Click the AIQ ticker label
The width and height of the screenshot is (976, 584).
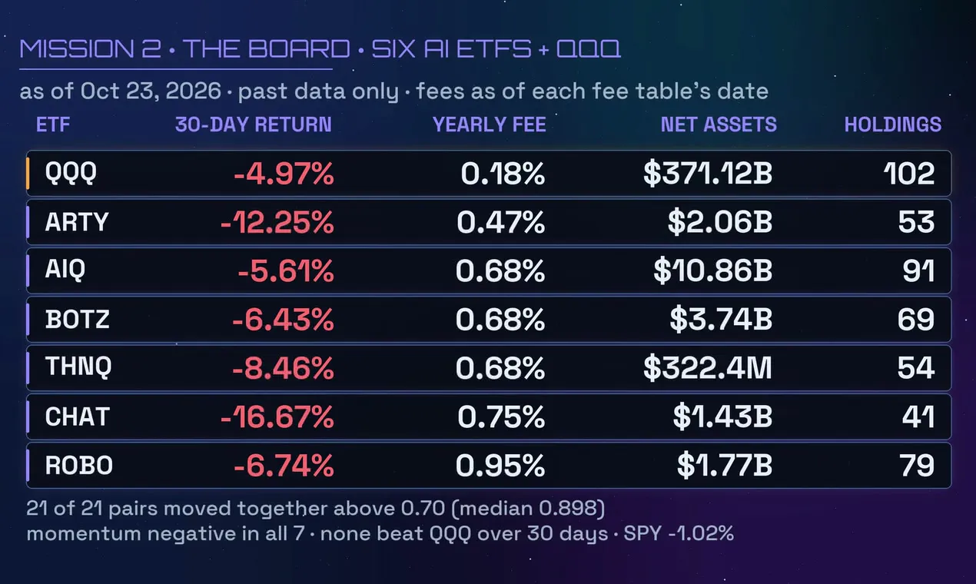tap(64, 271)
